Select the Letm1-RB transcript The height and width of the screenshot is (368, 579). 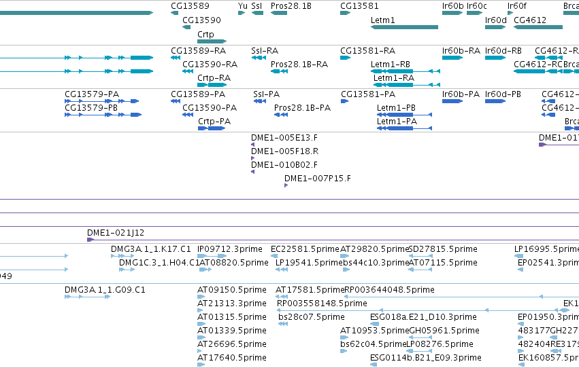[x=406, y=71]
